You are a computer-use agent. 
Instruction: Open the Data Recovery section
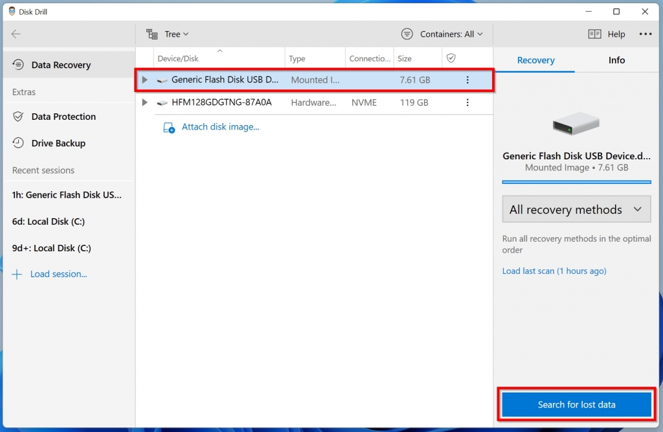pyautogui.click(x=58, y=65)
